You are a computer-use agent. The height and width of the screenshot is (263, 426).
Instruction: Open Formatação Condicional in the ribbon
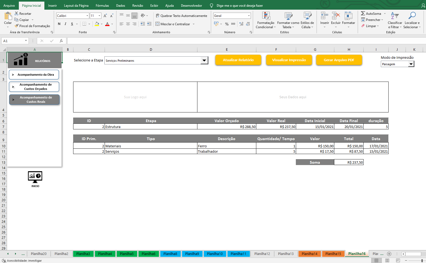tap(266, 20)
